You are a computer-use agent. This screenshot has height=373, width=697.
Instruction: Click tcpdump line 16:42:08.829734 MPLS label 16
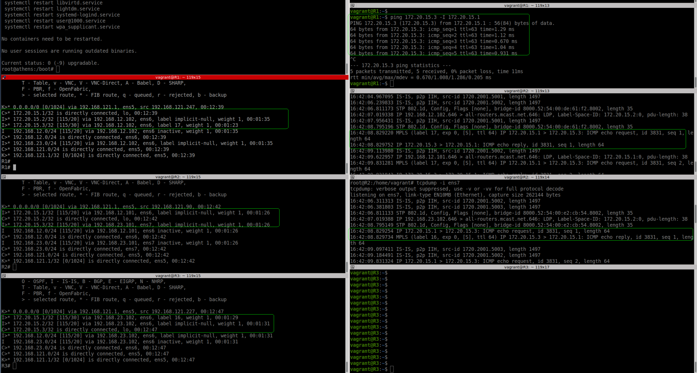pos(522,240)
